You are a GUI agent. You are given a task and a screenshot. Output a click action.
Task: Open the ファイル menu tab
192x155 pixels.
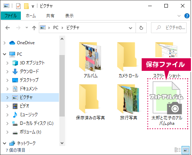pos(11,16)
